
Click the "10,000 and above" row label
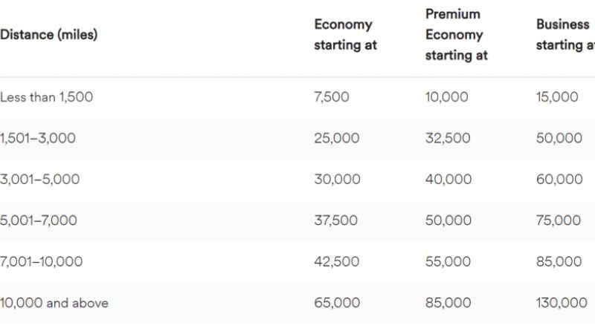tap(54, 303)
